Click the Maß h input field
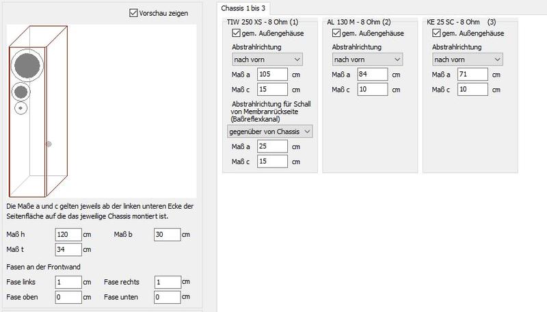 click(x=67, y=235)
